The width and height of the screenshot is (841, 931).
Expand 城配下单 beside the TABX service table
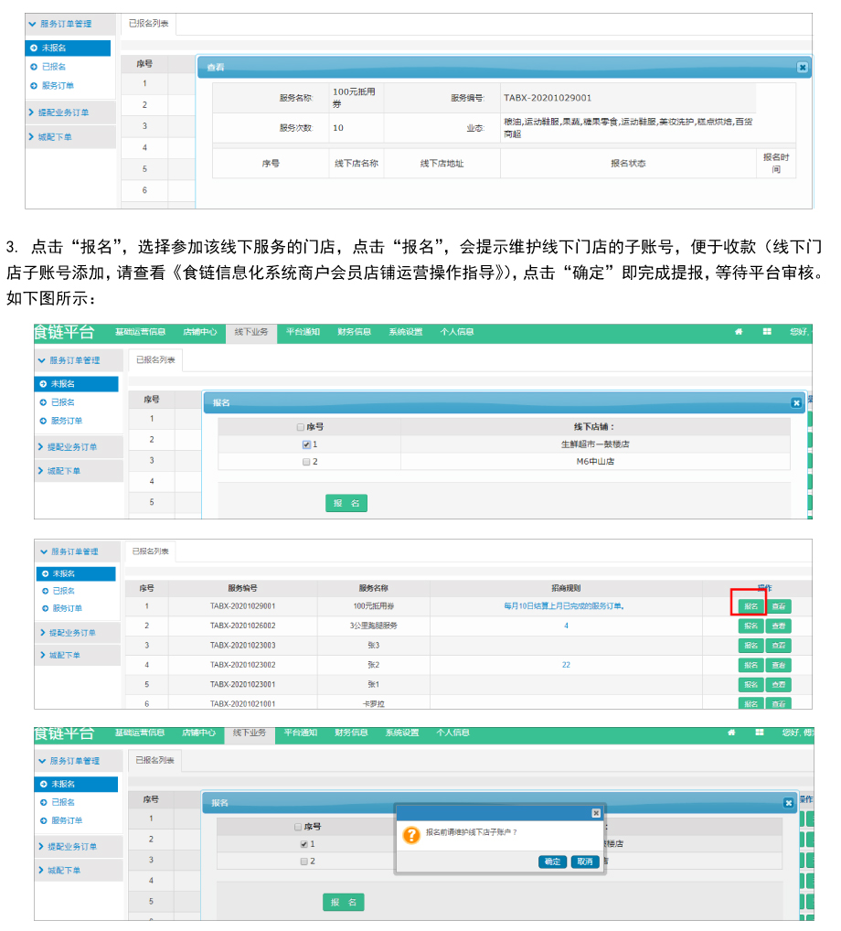43,655
